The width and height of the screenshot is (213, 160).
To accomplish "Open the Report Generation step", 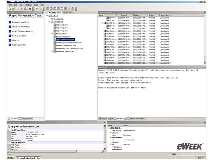I will coord(19,45).
